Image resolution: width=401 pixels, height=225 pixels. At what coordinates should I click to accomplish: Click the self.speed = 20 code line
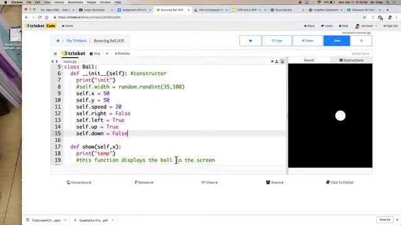point(99,107)
